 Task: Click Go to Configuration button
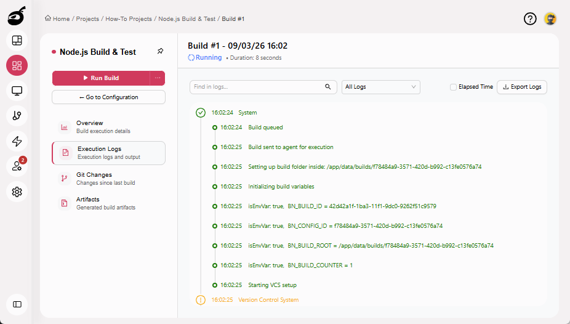pyautogui.click(x=108, y=97)
